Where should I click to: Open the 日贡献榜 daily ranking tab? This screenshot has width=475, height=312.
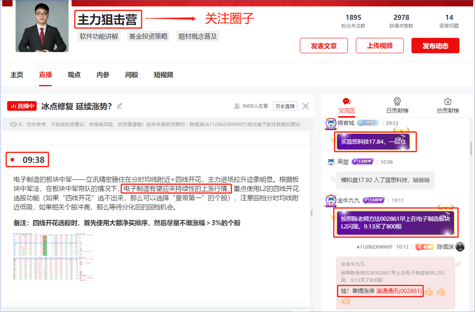(x=397, y=106)
